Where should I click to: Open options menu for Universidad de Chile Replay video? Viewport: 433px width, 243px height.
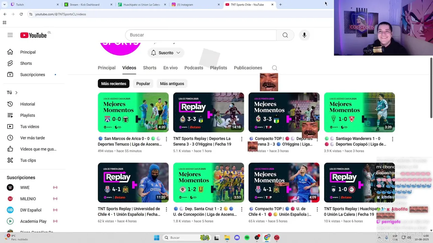[x=166, y=209]
